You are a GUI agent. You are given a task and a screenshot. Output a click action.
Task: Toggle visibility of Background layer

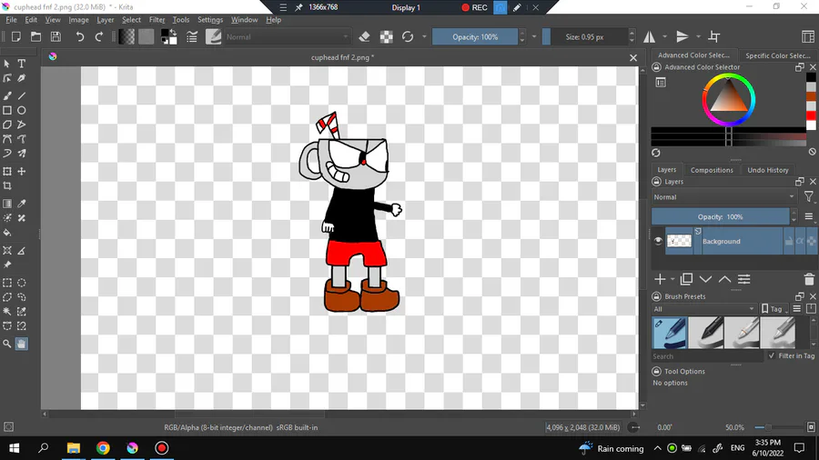658,241
